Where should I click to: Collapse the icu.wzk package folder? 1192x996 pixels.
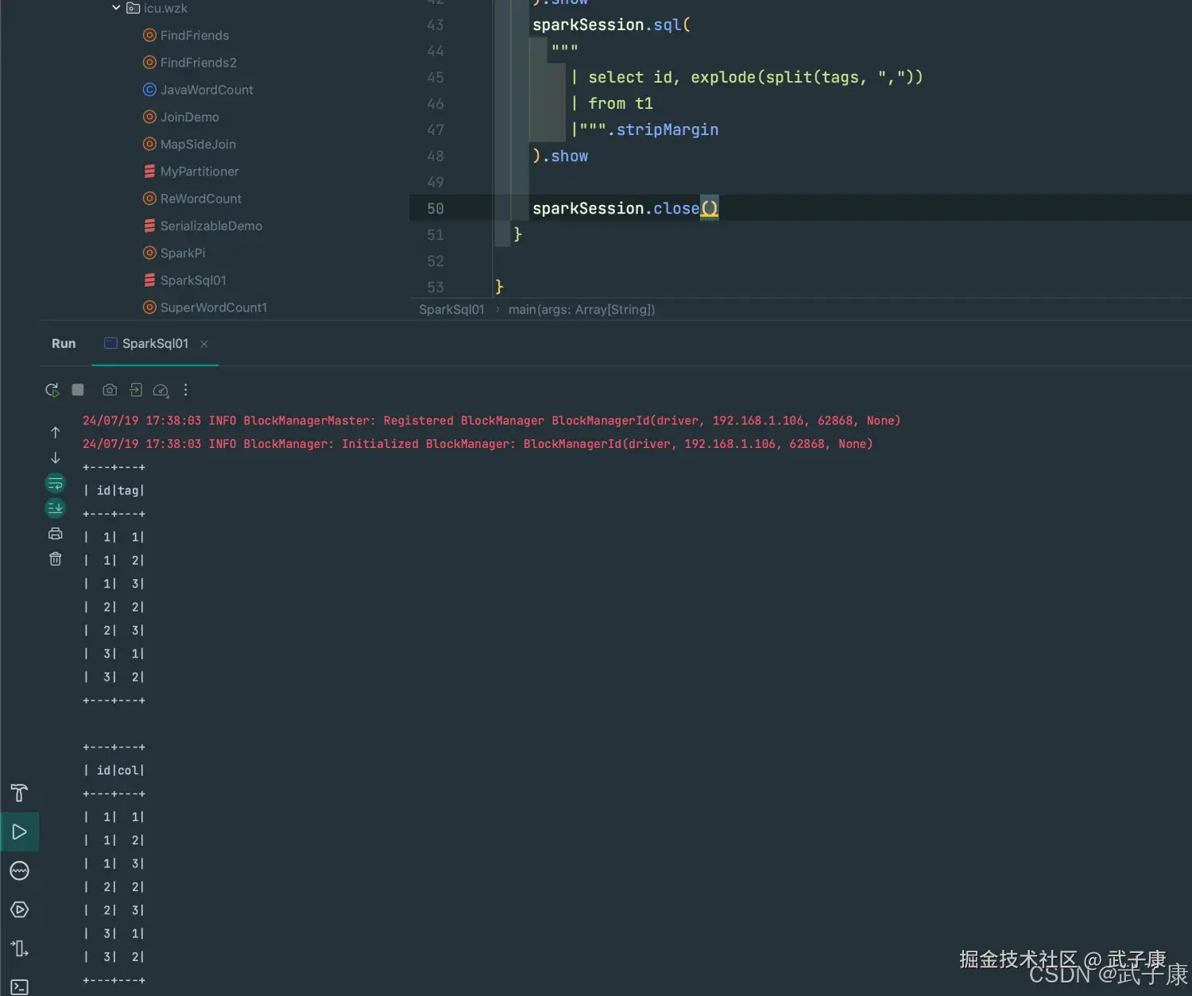click(x=116, y=8)
